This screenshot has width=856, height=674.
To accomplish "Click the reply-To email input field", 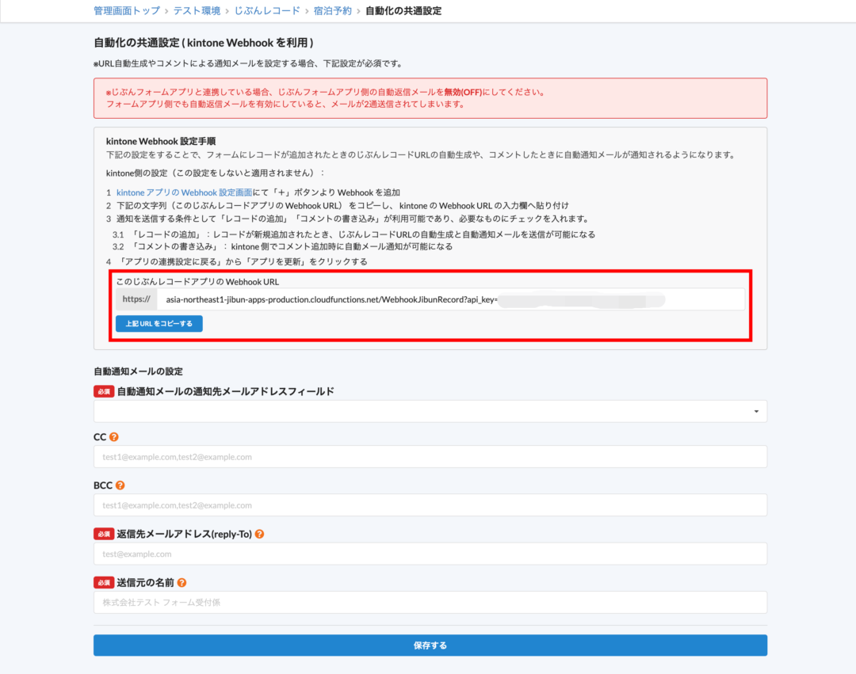I will pos(430,554).
